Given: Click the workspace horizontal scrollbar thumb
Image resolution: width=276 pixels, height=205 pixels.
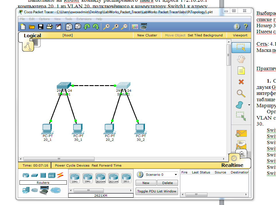Looking at the screenshot, I should pyautogui.click(x=59, y=159).
